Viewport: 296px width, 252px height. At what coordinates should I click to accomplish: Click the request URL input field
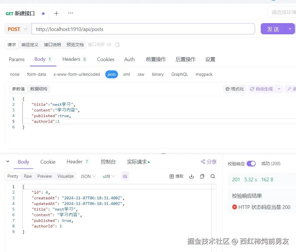pyautogui.click(x=143, y=29)
